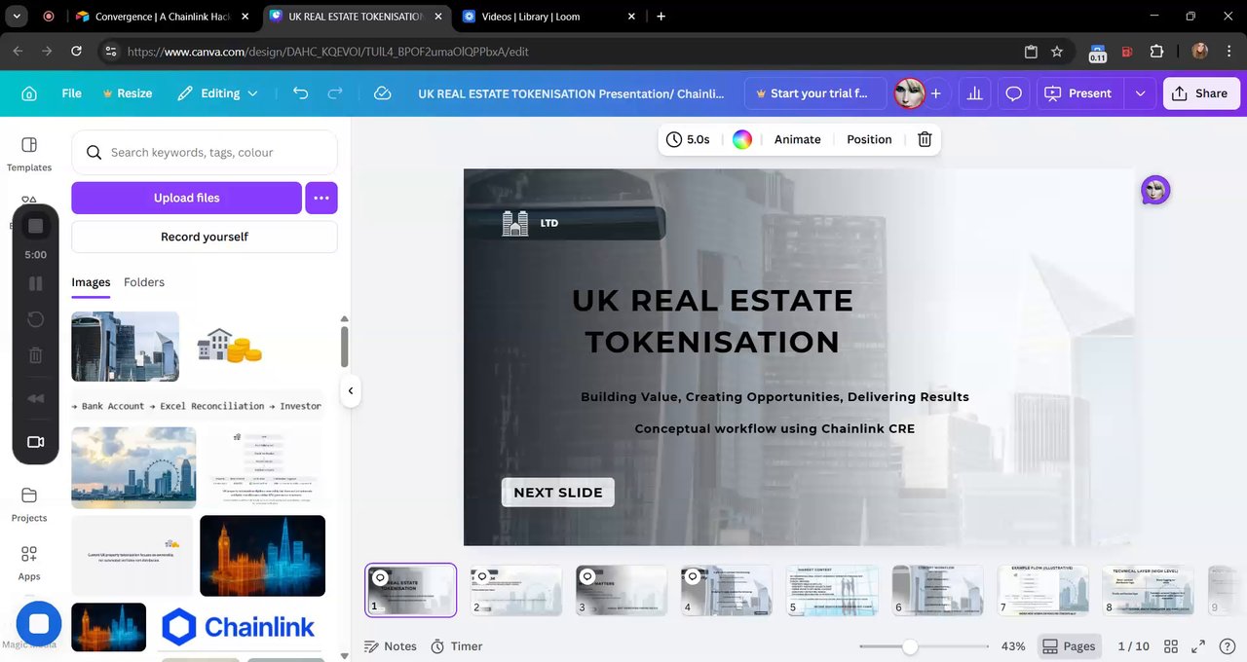The height and width of the screenshot is (662, 1247).
Task: Open the comments speech bubble icon
Action: pyautogui.click(x=1013, y=93)
